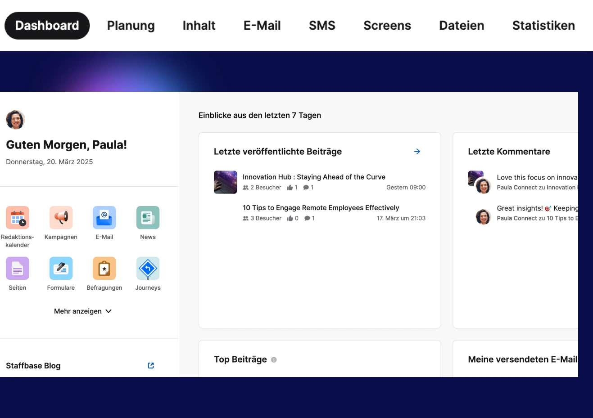Image resolution: width=593 pixels, height=418 pixels.
Task: Click Einblicke aus den letzten 7 Tagen
Action: click(x=260, y=115)
